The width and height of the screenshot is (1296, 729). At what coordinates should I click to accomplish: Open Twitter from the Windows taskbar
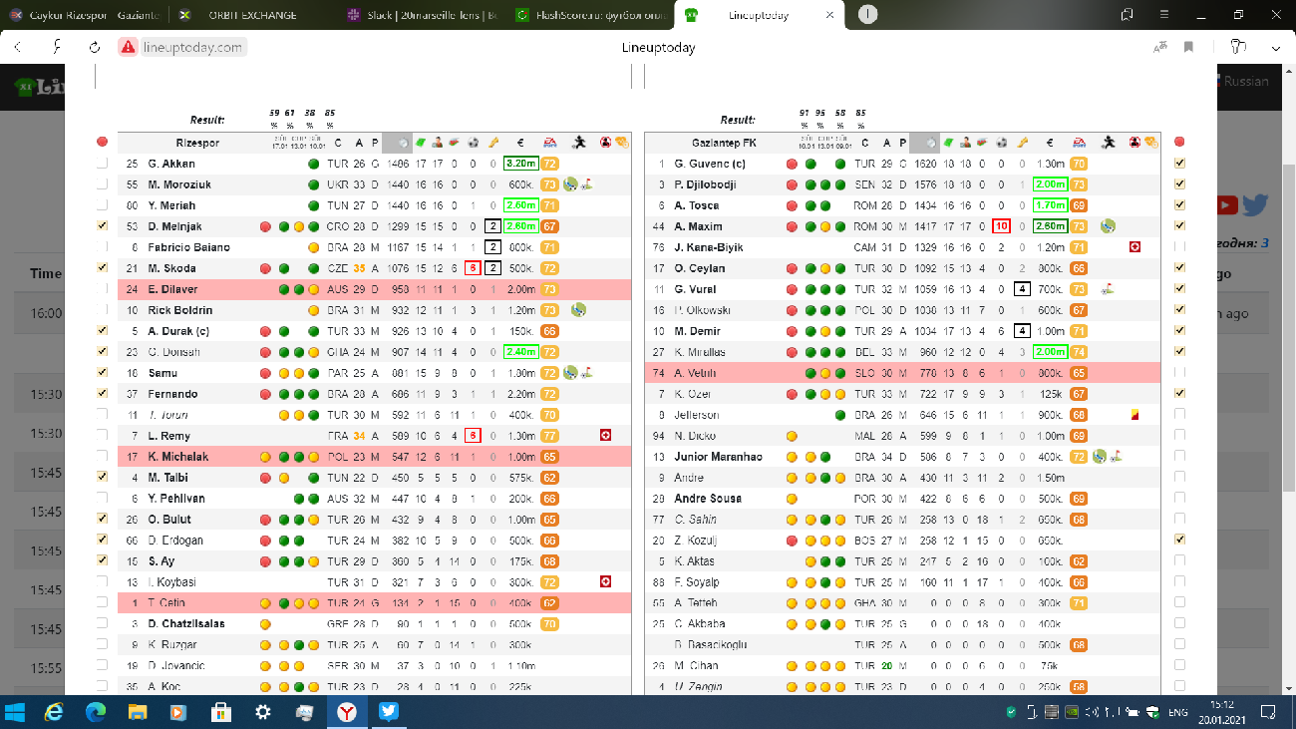coord(388,712)
